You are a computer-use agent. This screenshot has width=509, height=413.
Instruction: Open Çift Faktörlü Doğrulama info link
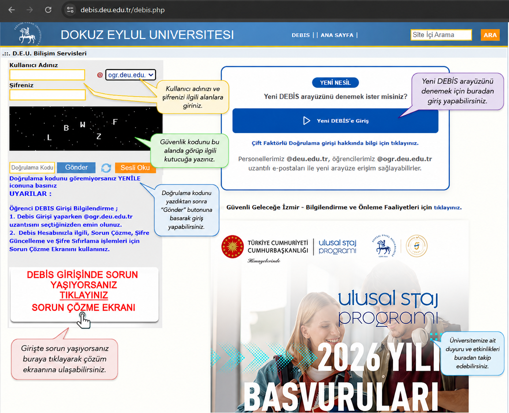click(335, 143)
